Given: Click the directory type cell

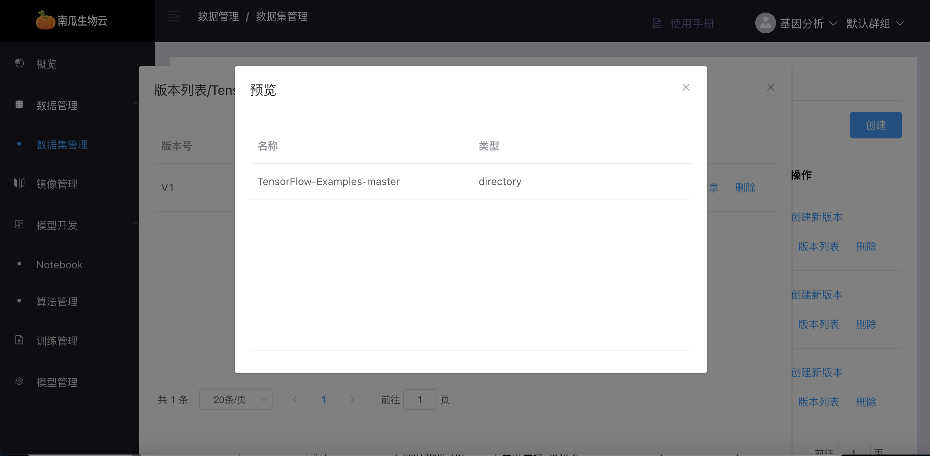Looking at the screenshot, I should click(500, 181).
